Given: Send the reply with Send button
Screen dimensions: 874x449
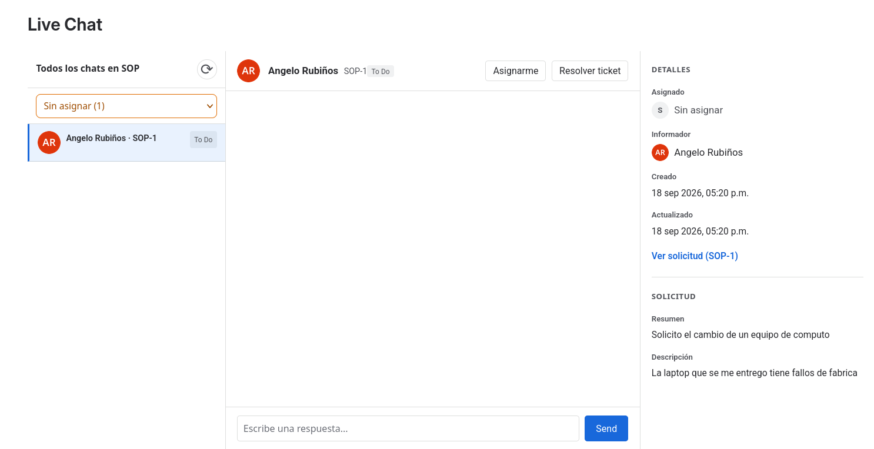Looking at the screenshot, I should click(x=606, y=428).
